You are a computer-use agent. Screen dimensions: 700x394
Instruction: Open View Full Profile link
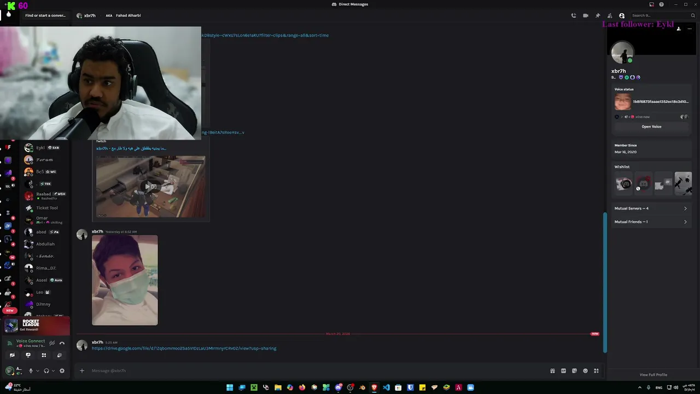pyautogui.click(x=654, y=375)
